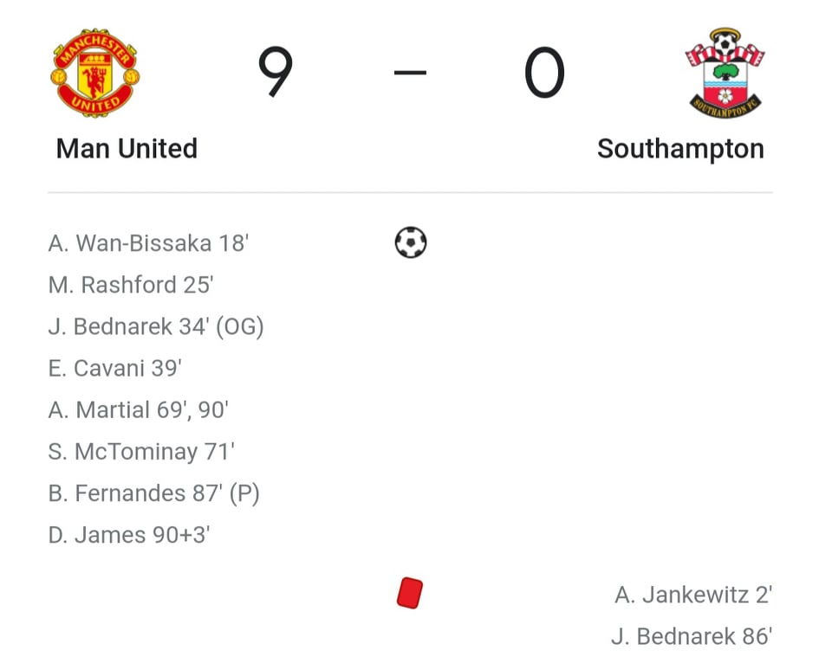The height and width of the screenshot is (657, 819).
Task: Click the Manchester United crest logo
Action: pos(95,73)
